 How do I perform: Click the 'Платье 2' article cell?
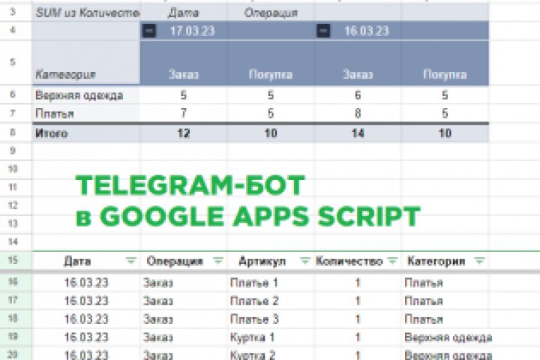click(271, 301)
